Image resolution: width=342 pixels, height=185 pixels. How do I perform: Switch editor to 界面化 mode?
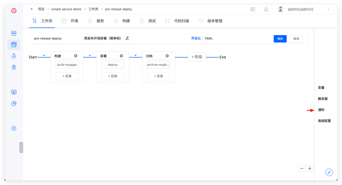coord(196,38)
